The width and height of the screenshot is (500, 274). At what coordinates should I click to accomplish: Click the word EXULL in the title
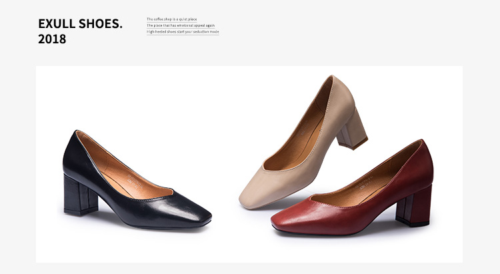[55, 24]
